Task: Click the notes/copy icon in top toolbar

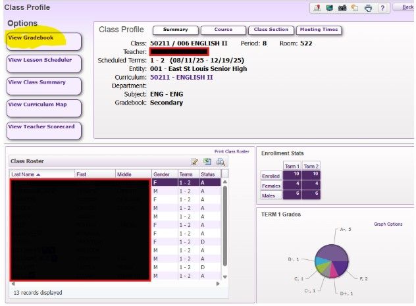Action: pos(355,8)
